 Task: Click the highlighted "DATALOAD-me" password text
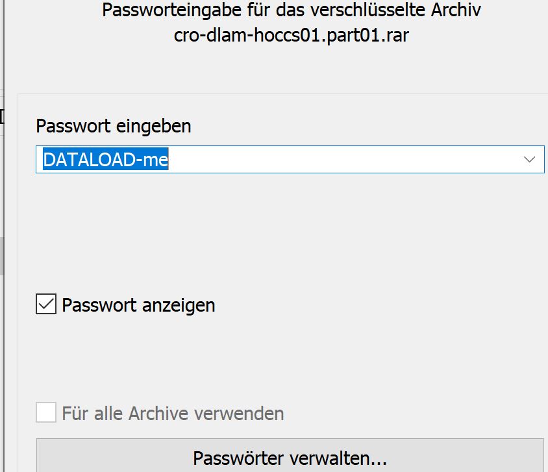click(x=106, y=160)
